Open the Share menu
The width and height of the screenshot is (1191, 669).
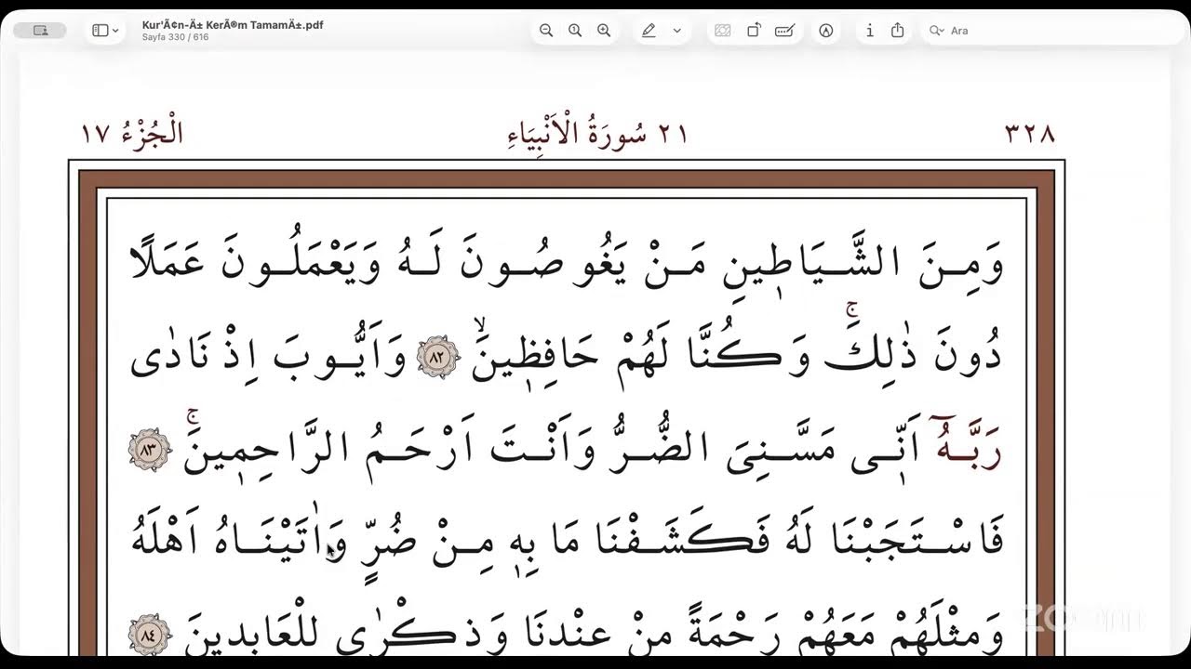coord(897,31)
